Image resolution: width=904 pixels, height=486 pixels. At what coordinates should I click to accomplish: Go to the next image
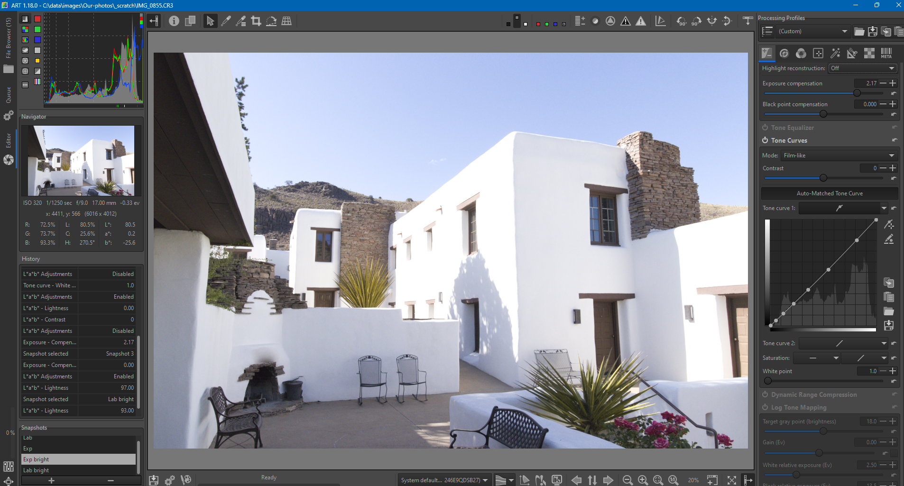point(609,480)
